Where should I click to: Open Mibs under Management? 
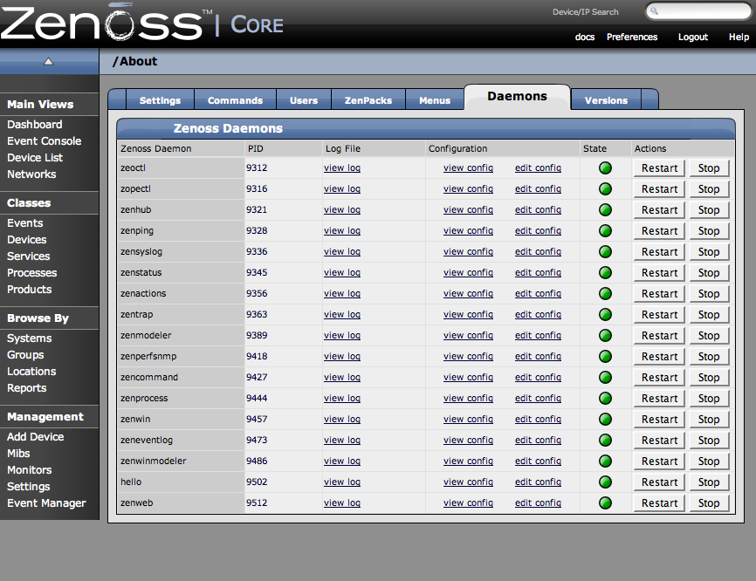coord(18,454)
